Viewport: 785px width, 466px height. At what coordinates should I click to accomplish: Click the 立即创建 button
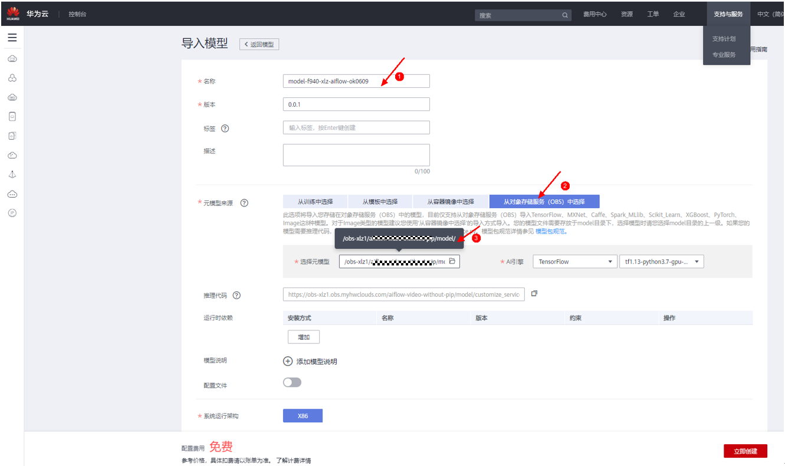pyautogui.click(x=745, y=451)
